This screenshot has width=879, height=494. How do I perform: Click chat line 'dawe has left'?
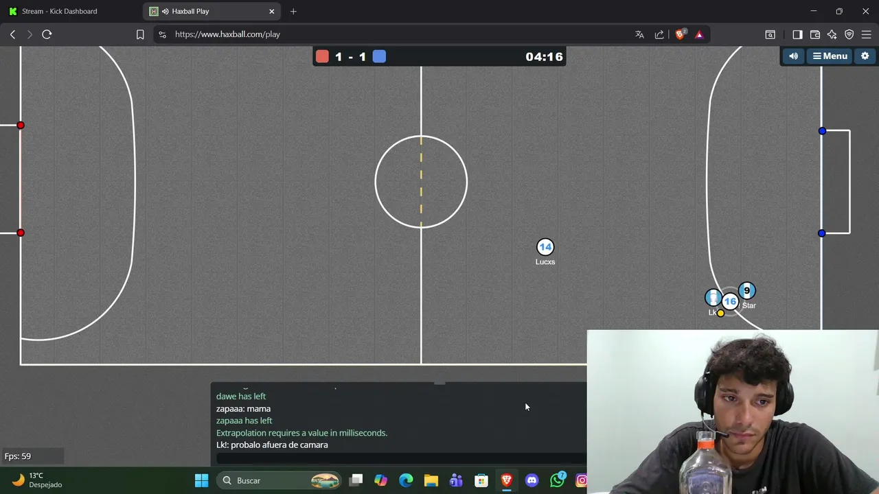[x=241, y=396]
